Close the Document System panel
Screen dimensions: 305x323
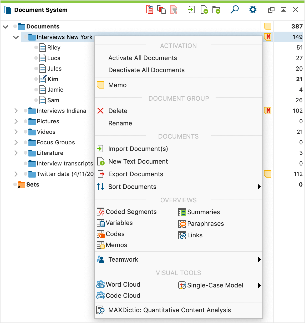coord(296,10)
